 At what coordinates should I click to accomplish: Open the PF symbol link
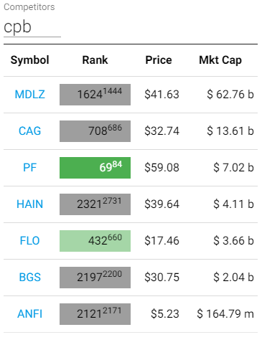(29, 168)
